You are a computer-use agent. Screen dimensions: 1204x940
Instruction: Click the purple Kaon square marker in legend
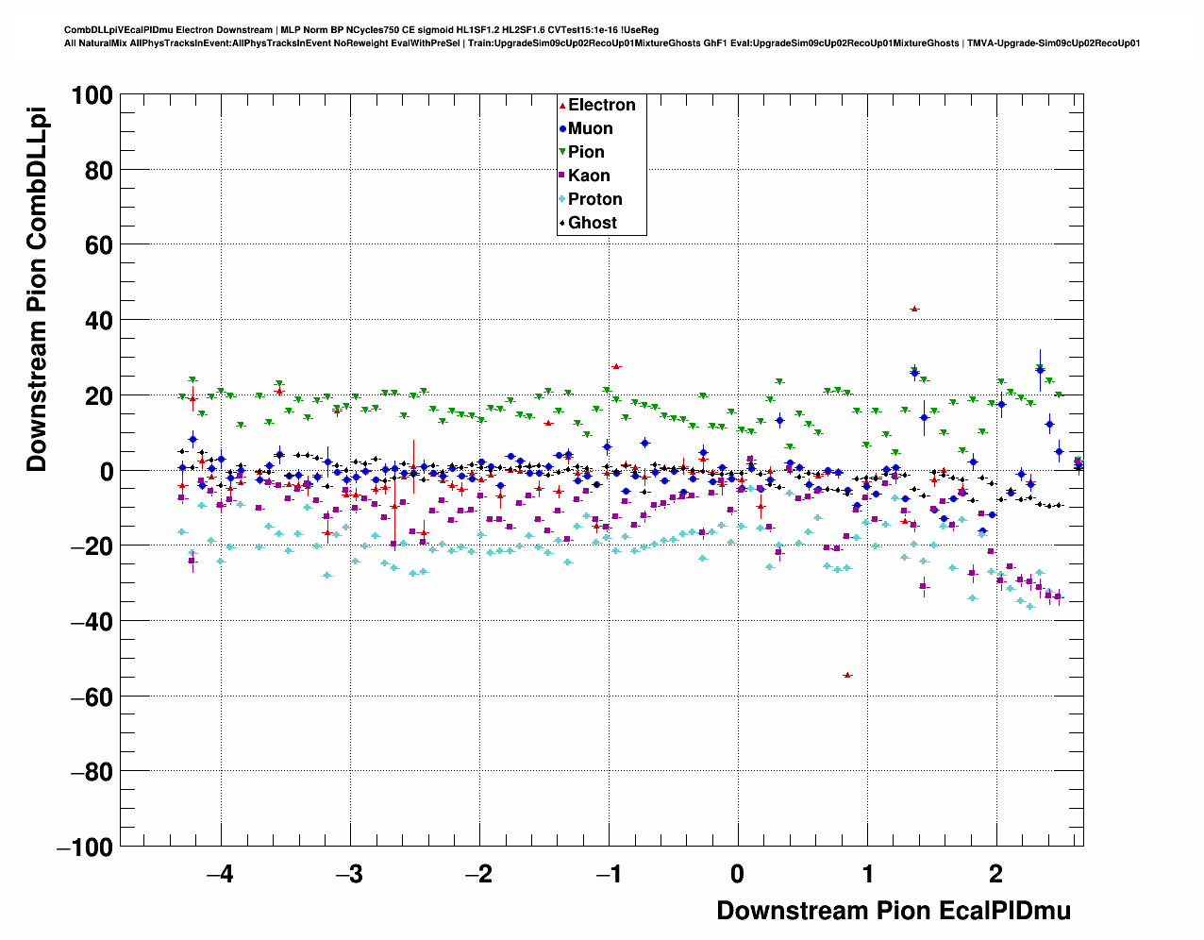562,176
